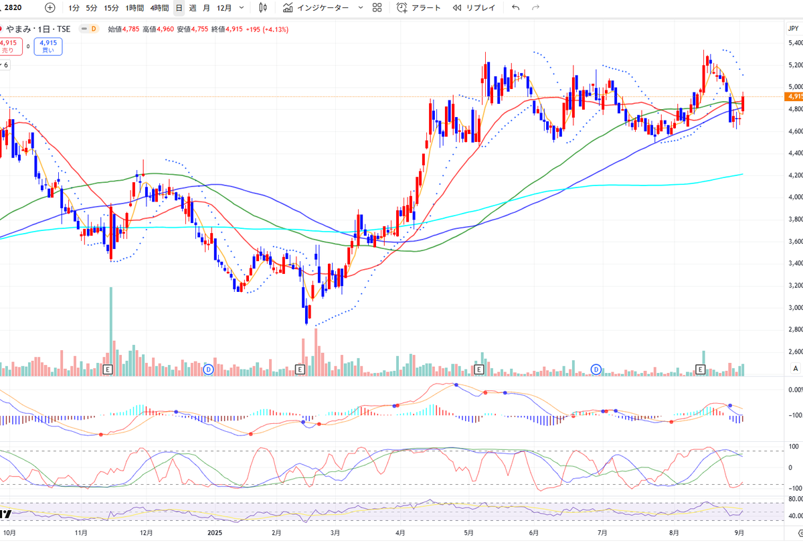Switch to the 4時間 interval
The width and height of the screenshot is (803, 543).
coord(159,8)
